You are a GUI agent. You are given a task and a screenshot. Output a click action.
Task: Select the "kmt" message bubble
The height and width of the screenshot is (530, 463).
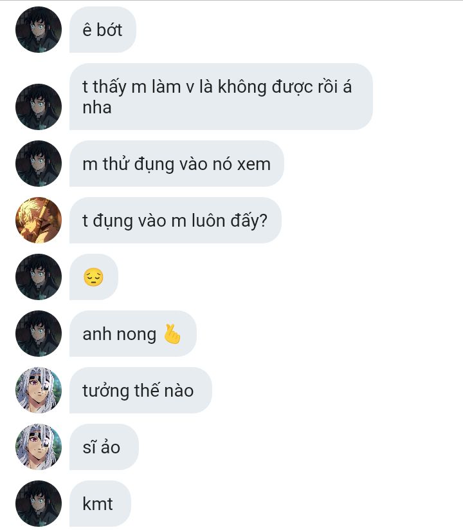click(100, 504)
